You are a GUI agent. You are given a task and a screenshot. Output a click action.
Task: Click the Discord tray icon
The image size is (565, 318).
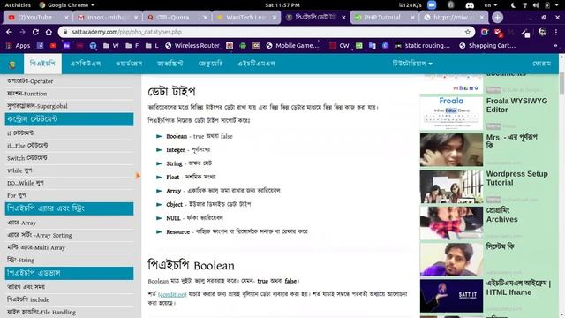tap(470, 5)
